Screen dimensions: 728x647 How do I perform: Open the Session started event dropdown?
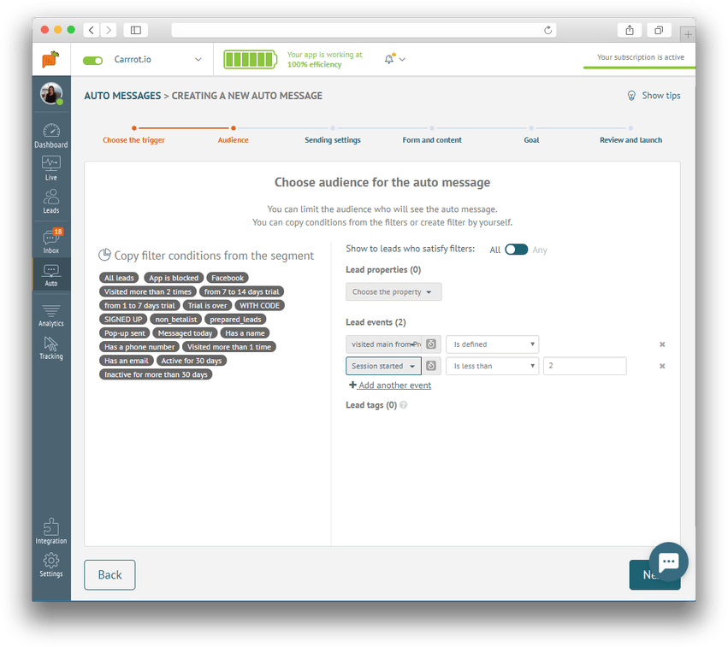click(383, 366)
